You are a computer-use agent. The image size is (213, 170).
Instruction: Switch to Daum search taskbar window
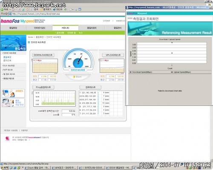(x=37, y=168)
